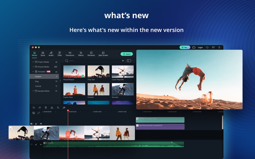Toggle the audio track lock
The image size is (255, 159).
36,144
